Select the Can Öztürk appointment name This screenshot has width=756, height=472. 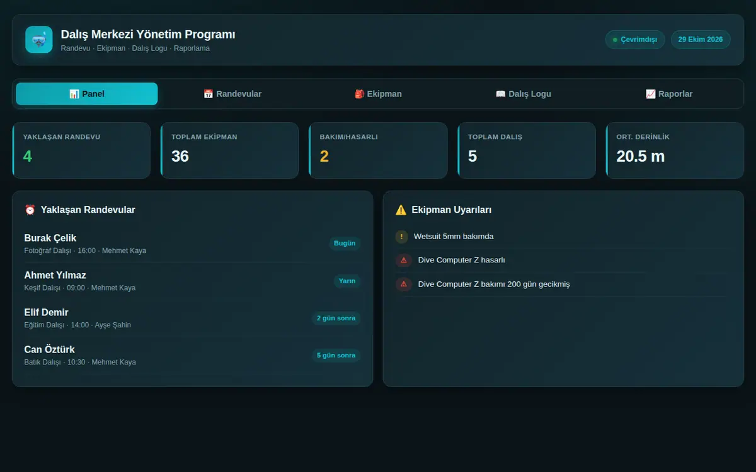[49, 349]
